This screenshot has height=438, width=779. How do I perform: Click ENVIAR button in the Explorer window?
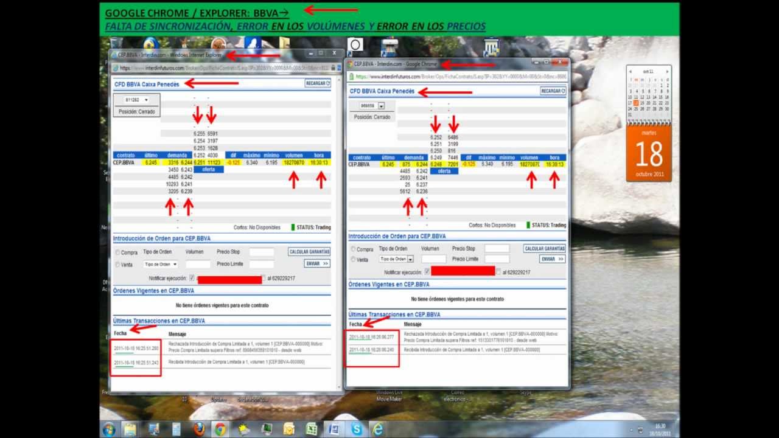point(317,264)
